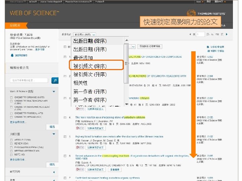
Task: Click the sort dropdown scrollbar thumb
Action: (126, 63)
